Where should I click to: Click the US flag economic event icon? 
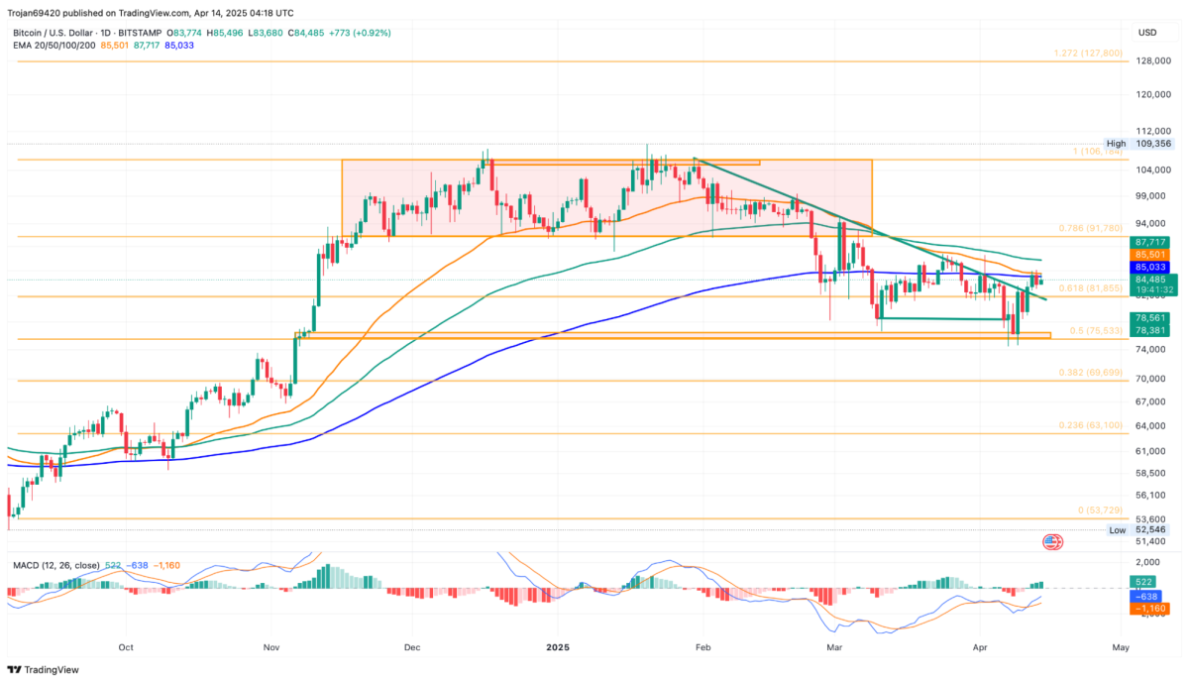(1052, 541)
